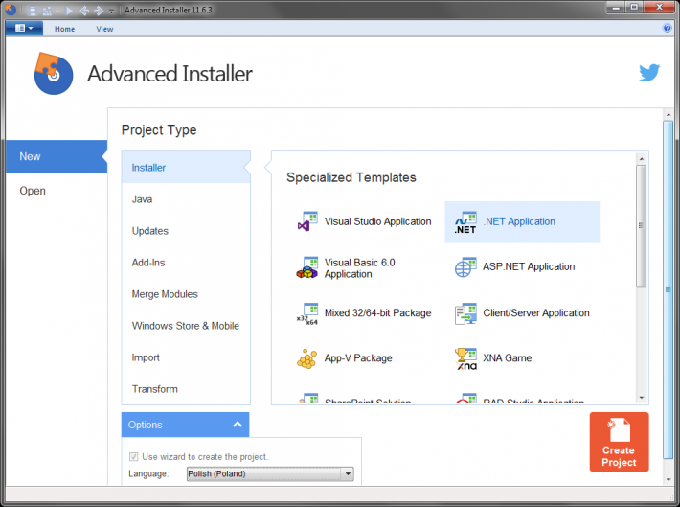
Task: Select Visual Studio Application label
Action: (x=377, y=221)
